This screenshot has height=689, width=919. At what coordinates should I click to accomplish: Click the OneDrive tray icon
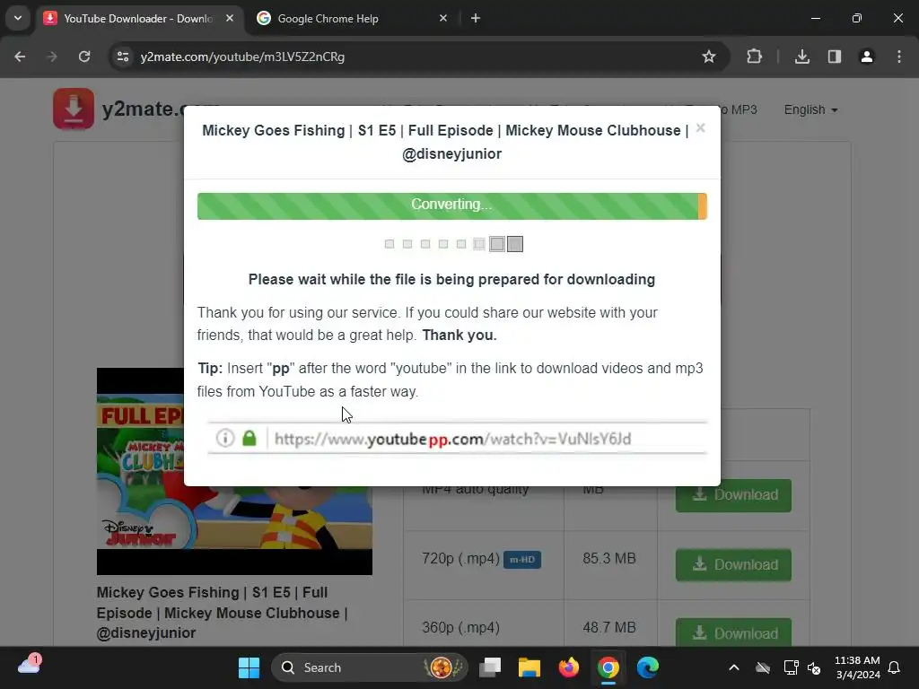[763, 667]
